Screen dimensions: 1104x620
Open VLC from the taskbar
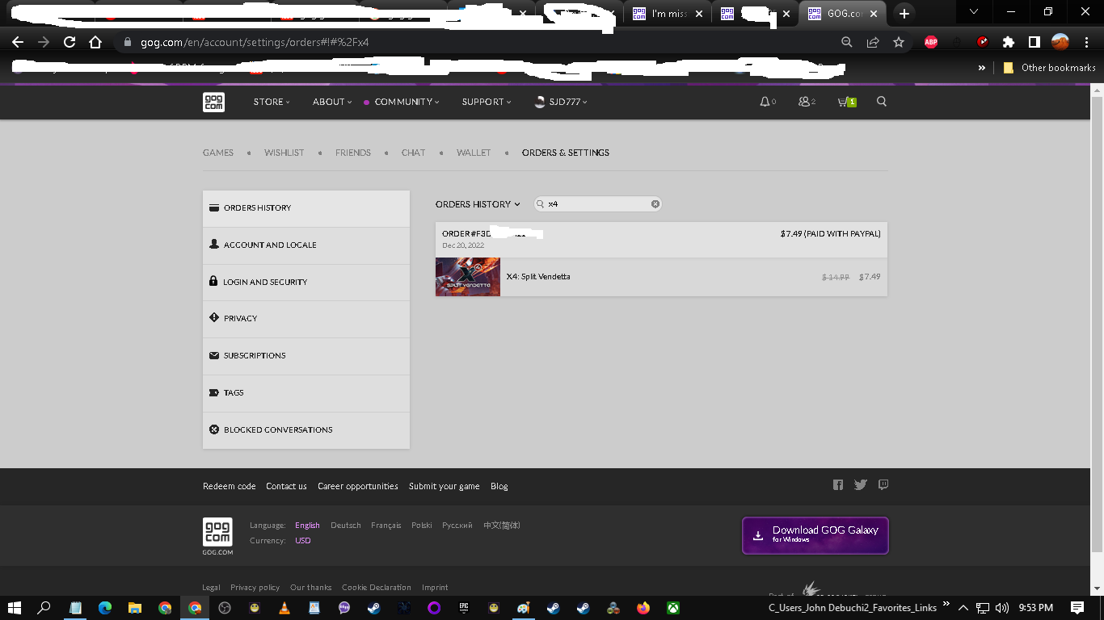click(284, 608)
